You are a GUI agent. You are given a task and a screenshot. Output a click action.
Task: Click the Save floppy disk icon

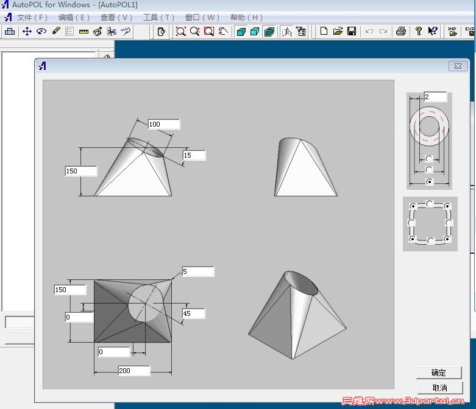[352, 32]
